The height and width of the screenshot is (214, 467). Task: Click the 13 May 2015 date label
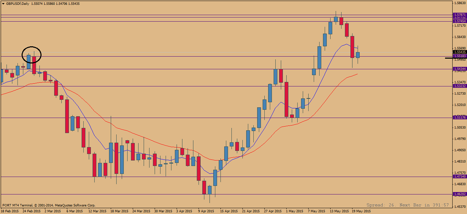(x=339, y=211)
